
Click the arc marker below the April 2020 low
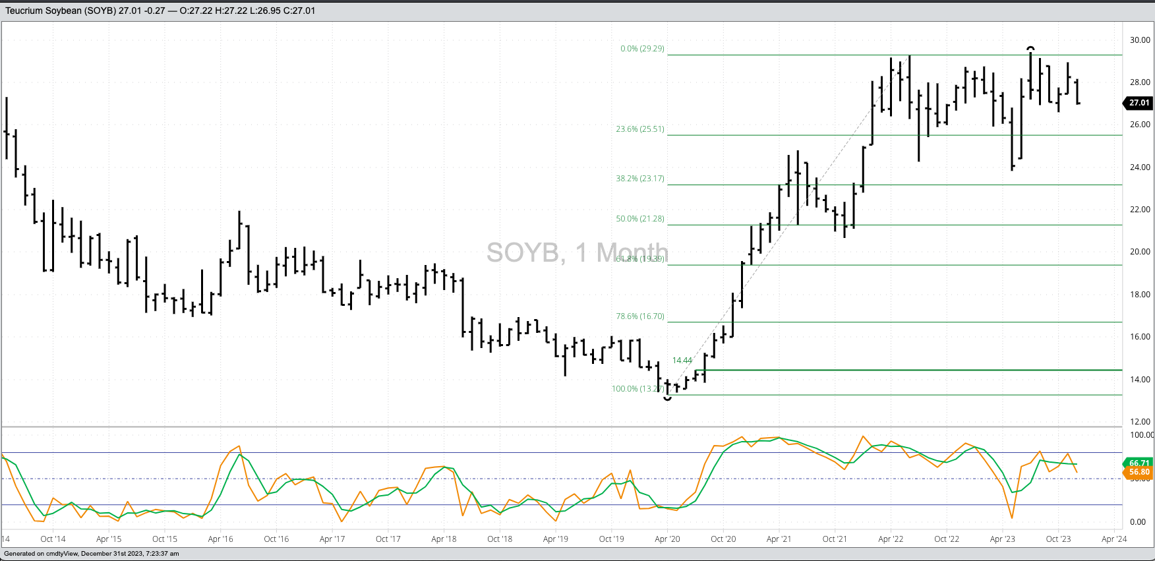coord(668,398)
